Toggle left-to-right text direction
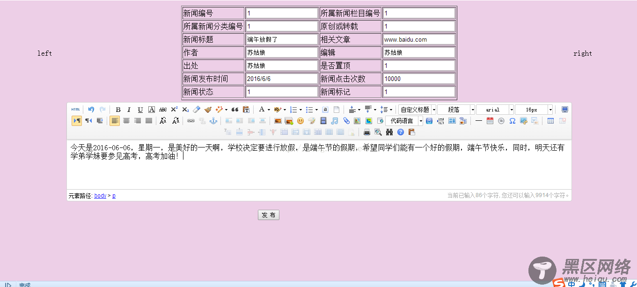637x287 pixels. point(77,121)
